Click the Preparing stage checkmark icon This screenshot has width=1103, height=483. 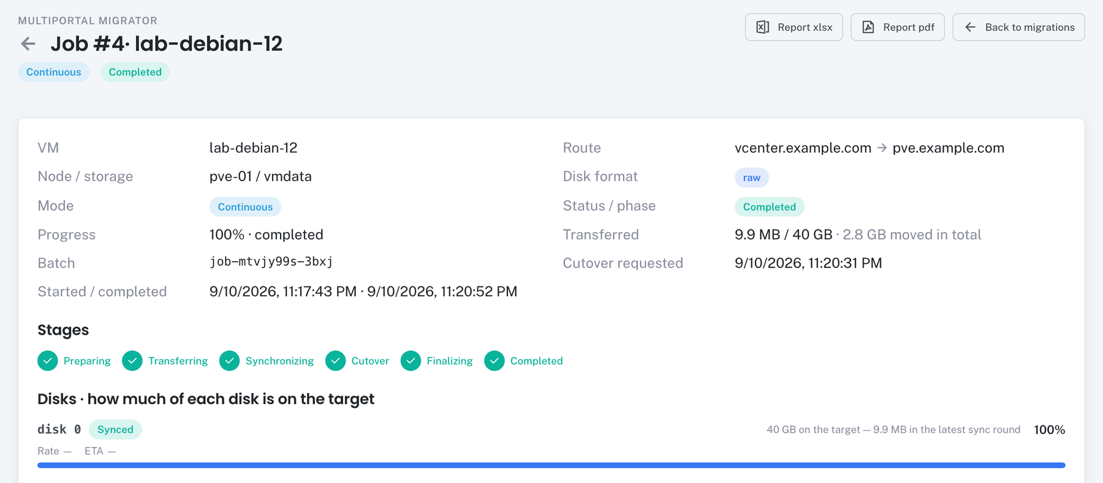click(x=48, y=361)
